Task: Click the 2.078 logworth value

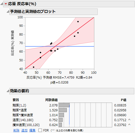Action: pos(53,105)
